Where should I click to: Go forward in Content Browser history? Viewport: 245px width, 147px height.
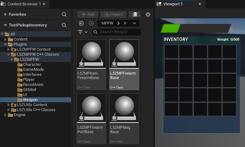pos(91,23)
